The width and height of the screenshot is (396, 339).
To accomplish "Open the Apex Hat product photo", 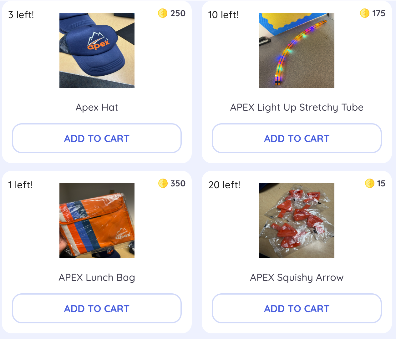I will pos(97,51).
